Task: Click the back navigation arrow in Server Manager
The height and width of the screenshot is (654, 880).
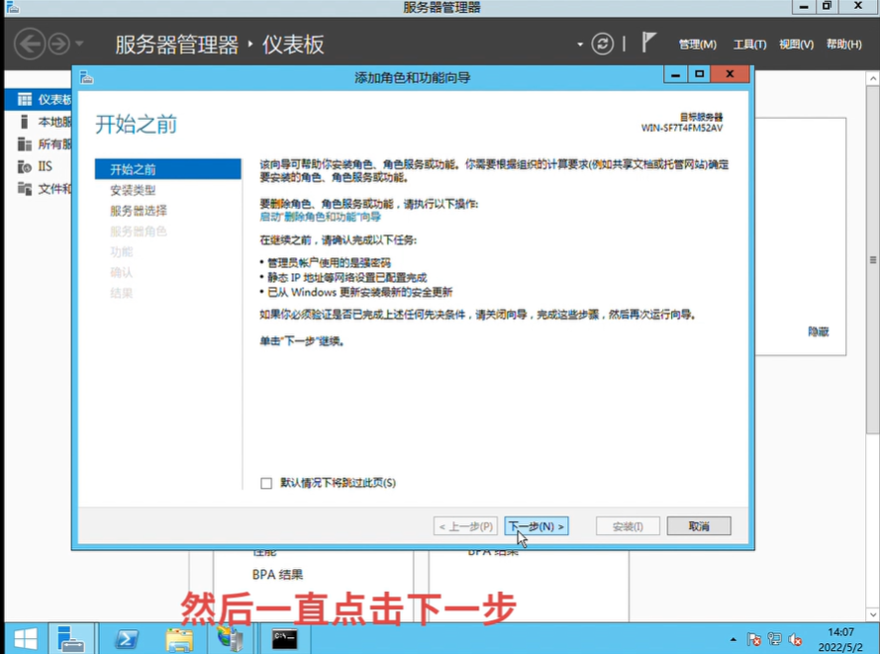Action: [29, 44]
